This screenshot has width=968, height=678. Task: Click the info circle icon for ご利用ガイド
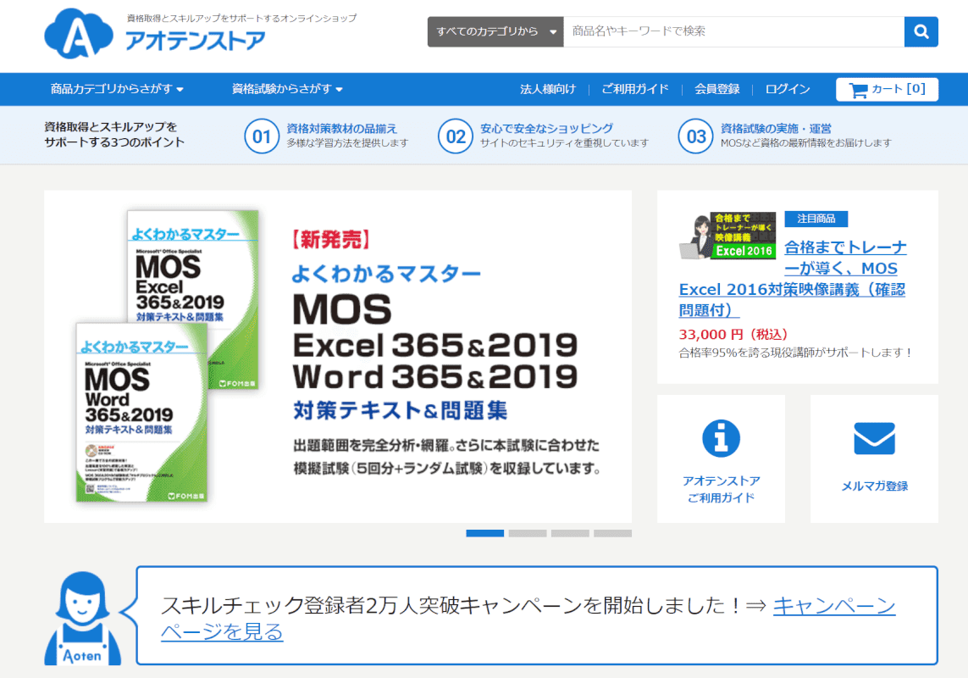(x=721, y=438)
